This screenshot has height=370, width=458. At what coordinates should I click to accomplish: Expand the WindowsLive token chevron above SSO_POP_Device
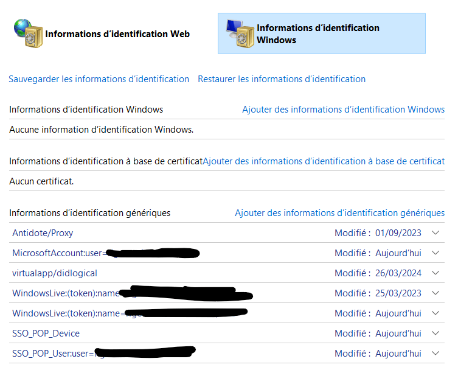(x=435, y=313)
